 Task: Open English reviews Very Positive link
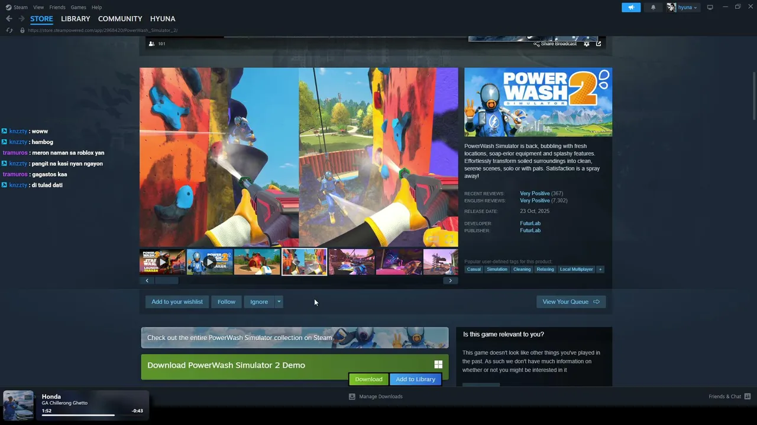point(535,201)
